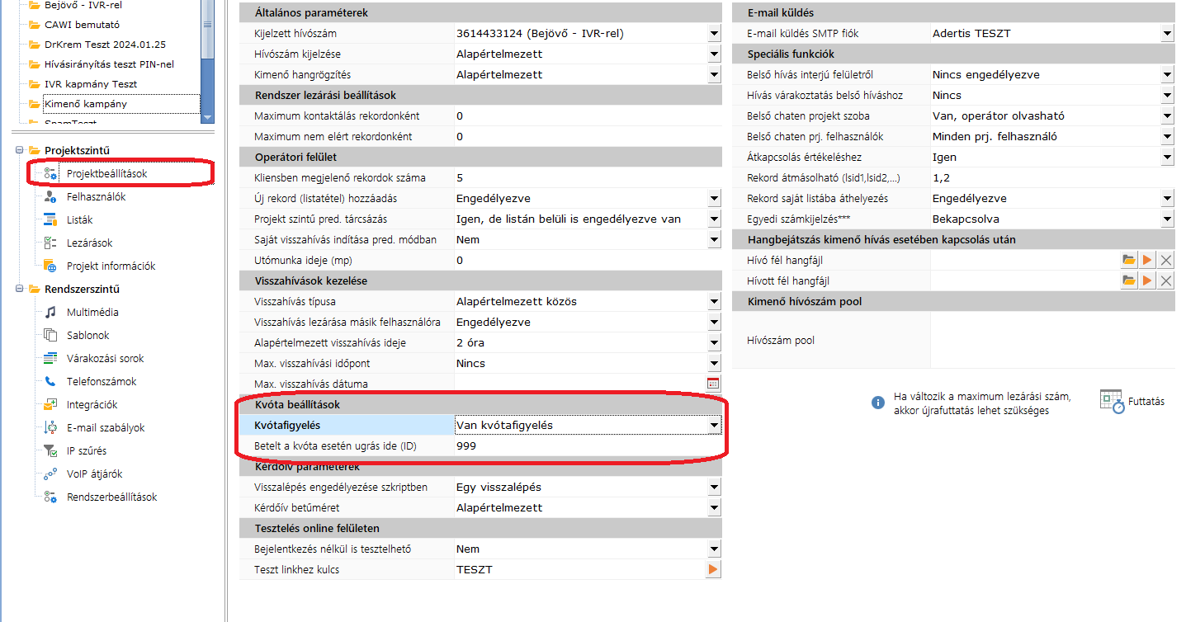1186x622 pixels.
Task: Open the Felhasználók users icon
Action: pos(50,197)
